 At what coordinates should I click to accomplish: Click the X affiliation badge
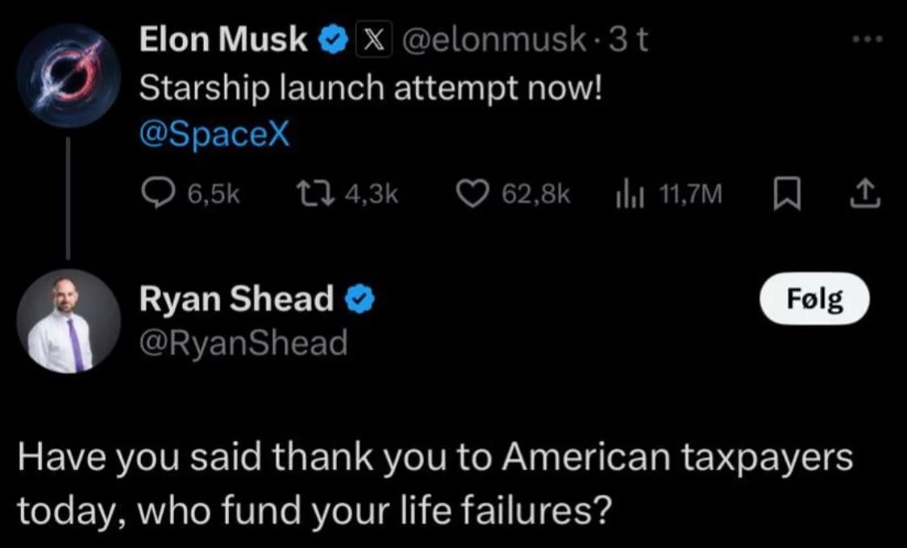pyautogui.click(x=369, y=39)
